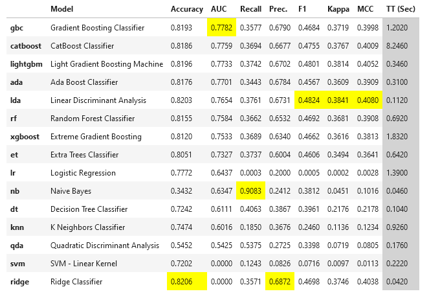Viewport: 429px width, 298px height.
Task: Click Extreme Gradient Boosting model name
Action: point(96,137)
